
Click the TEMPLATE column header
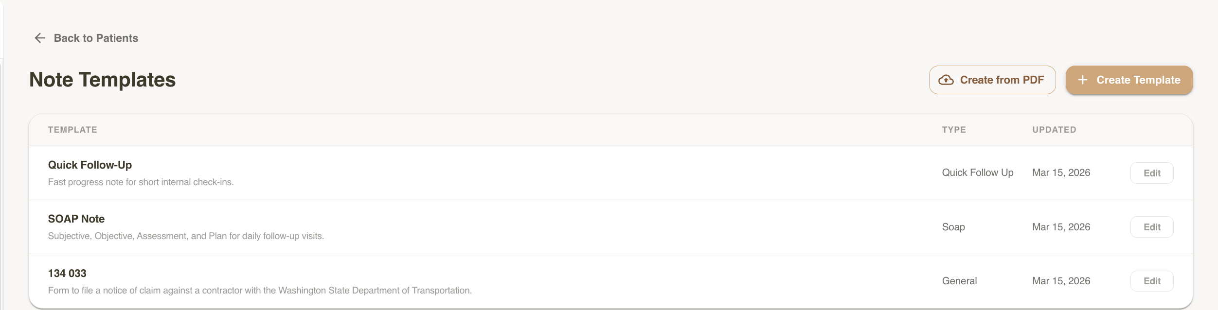coord(72,130)
